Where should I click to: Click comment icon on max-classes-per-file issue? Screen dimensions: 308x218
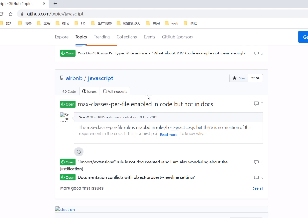(x=256, y=103)
